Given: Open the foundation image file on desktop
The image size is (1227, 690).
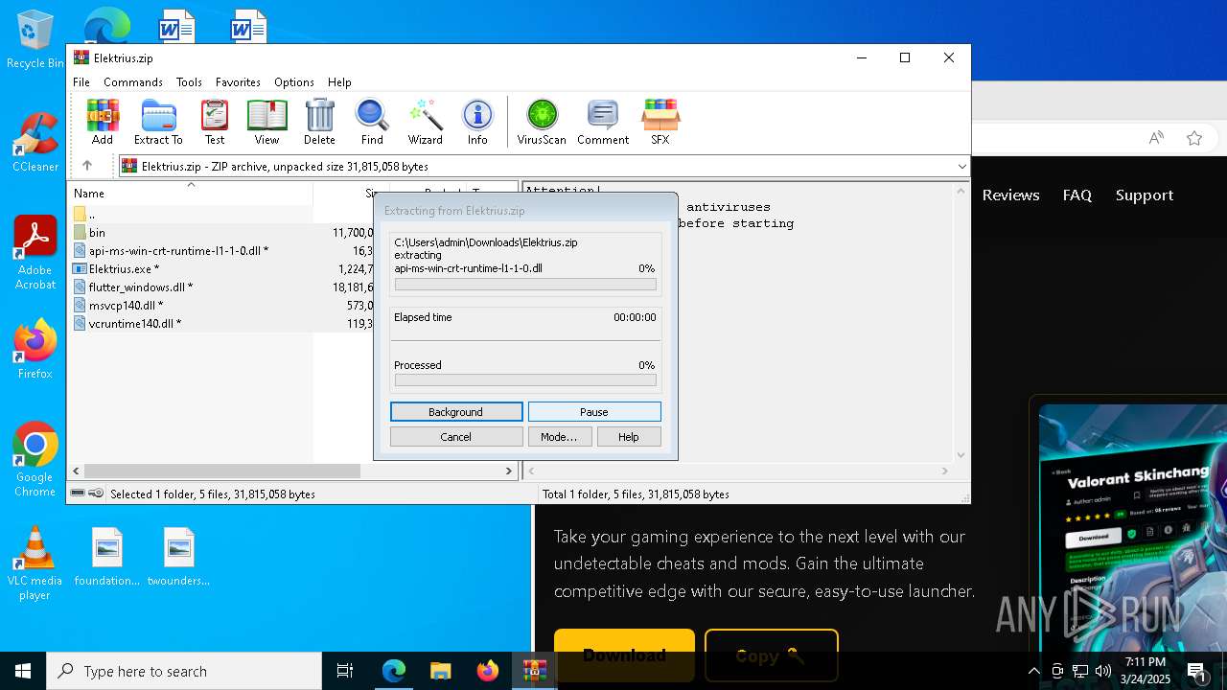Looking at the screenshot, I should [107, 557].
